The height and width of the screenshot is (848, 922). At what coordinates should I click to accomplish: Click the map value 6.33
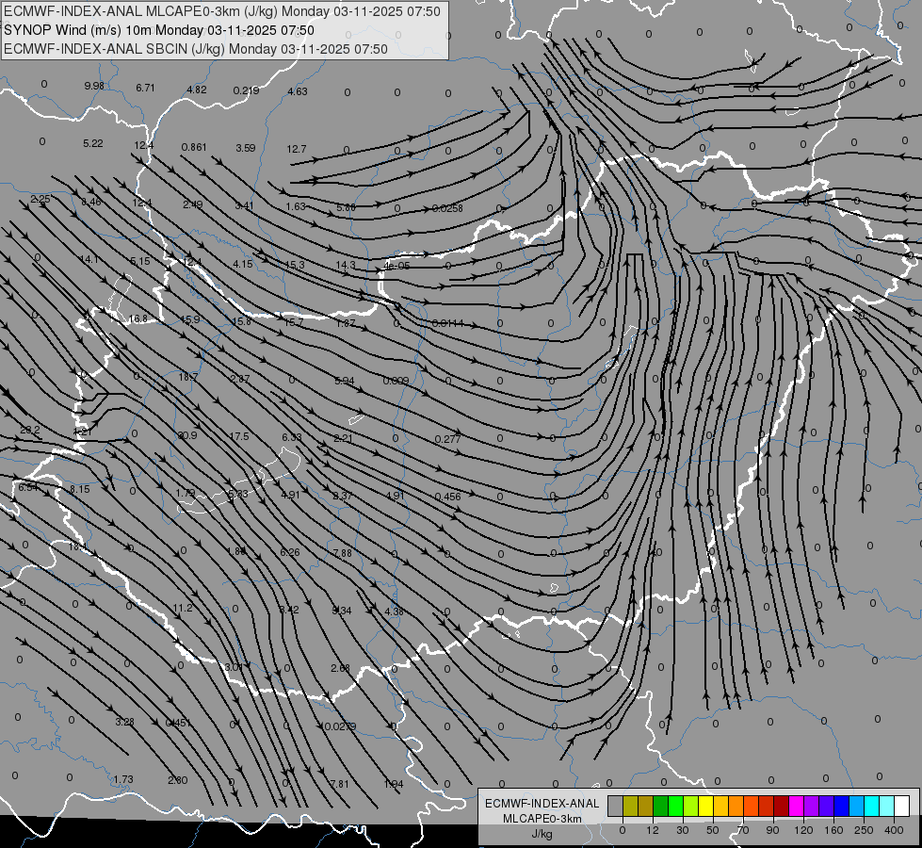[x=292, y=437]
